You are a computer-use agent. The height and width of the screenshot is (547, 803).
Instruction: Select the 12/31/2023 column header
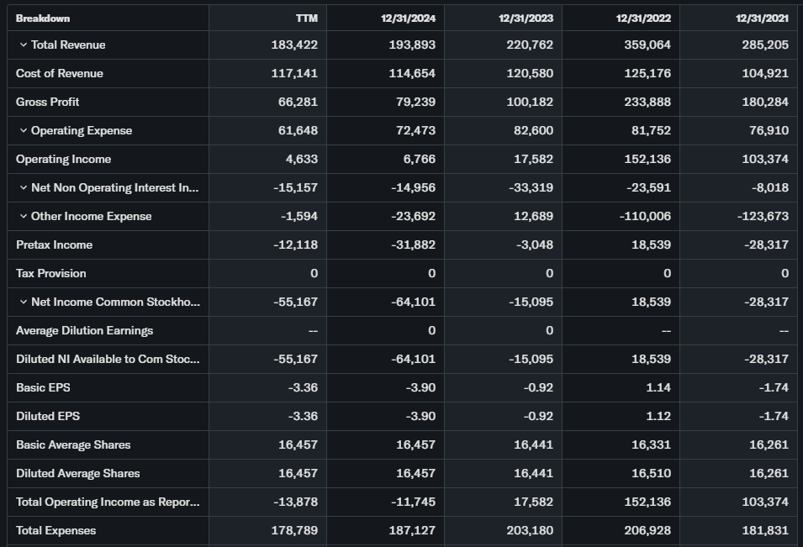tap(526, 18)
